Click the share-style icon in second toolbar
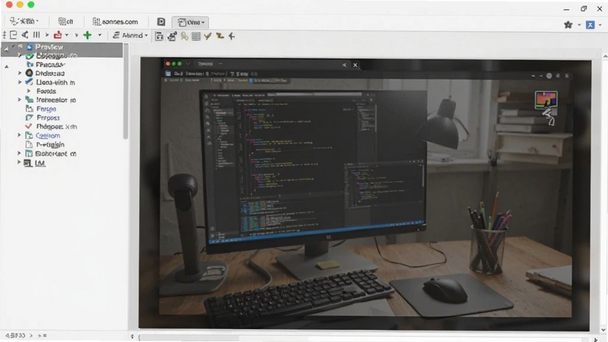608x342 pixels. (25, 35)
